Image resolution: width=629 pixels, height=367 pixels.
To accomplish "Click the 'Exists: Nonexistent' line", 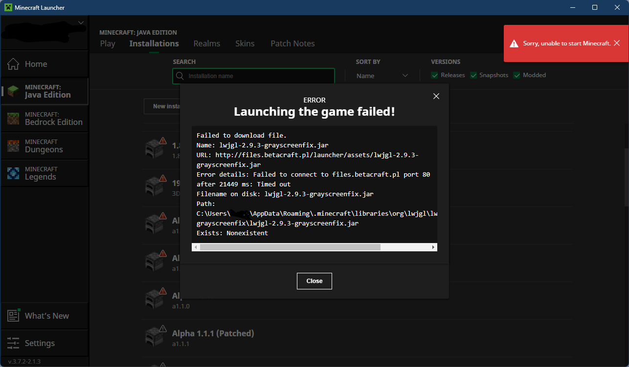I will click(232, 233).
